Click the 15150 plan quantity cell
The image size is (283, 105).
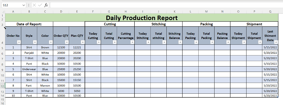[77, 80]
